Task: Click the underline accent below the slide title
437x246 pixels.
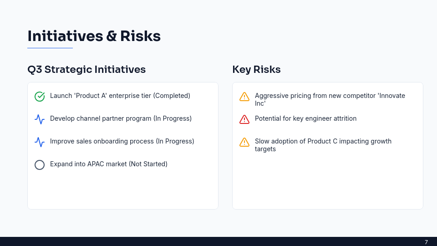Action: coord(50,48)
